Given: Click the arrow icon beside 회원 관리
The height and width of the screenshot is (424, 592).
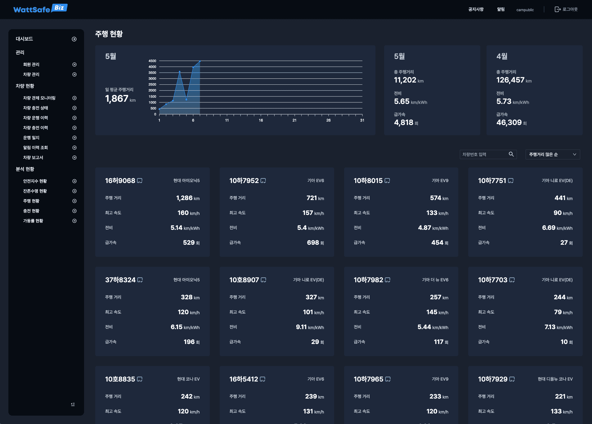Looking at the screenshot, I should point(74,65).
